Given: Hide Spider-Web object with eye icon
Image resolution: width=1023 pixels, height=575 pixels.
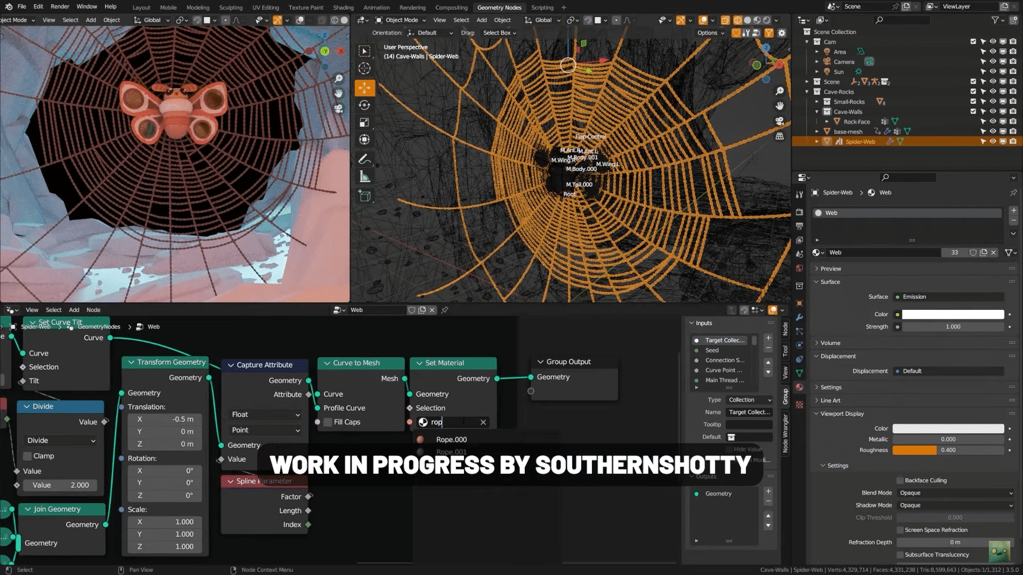Looking at the screenshot, I should [x=993, y=142].
